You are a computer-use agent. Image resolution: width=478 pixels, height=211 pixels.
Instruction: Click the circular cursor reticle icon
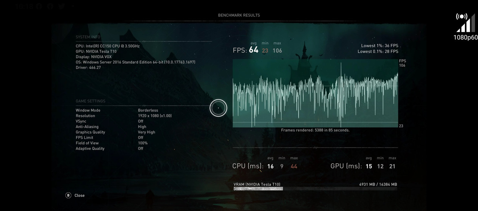[218, 108]
